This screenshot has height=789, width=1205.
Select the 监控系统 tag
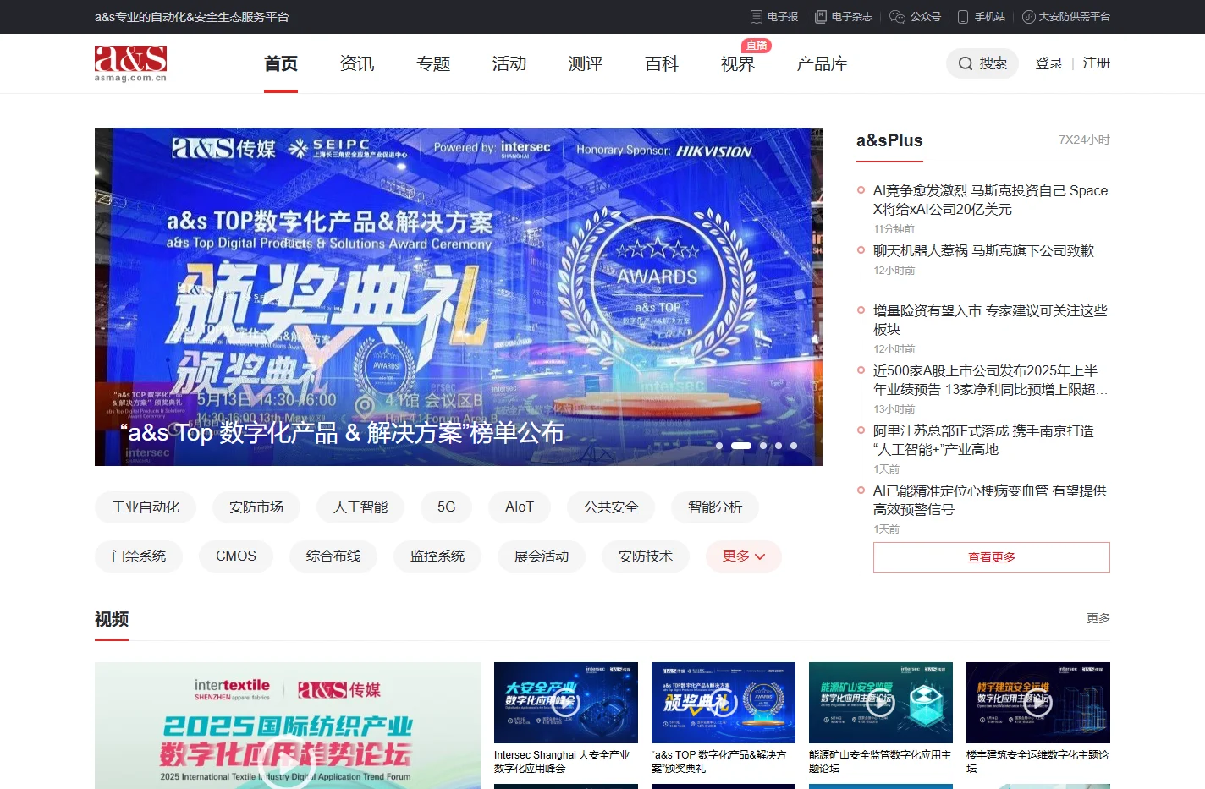pyautogui.click(x=437, y=556)
